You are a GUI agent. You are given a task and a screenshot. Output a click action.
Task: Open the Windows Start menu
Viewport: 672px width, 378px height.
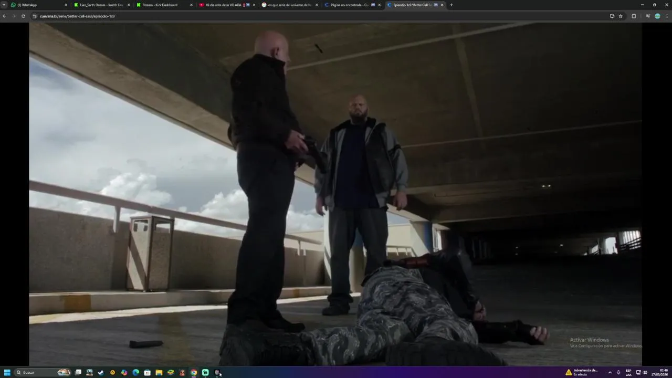pyautogui.click(x=7, y=372)
